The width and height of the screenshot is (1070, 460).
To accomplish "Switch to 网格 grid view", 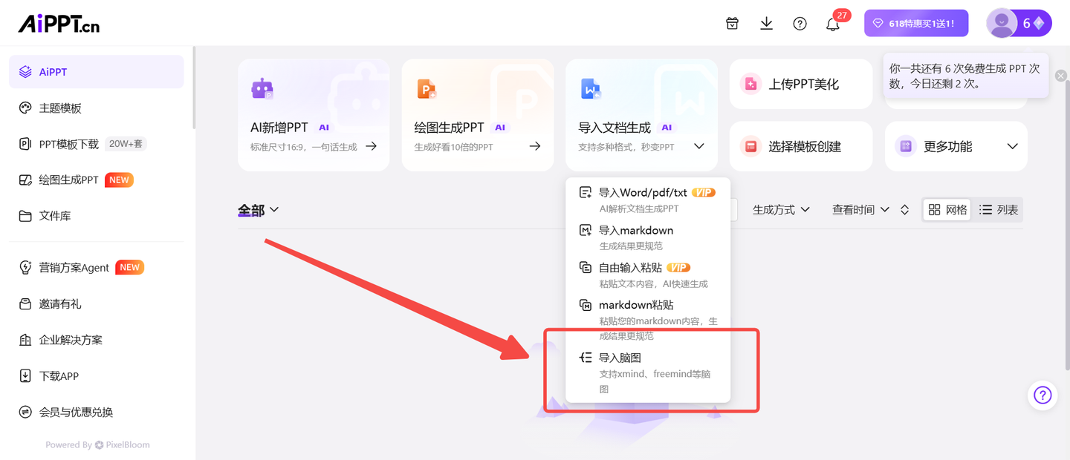I will (948, 210).
